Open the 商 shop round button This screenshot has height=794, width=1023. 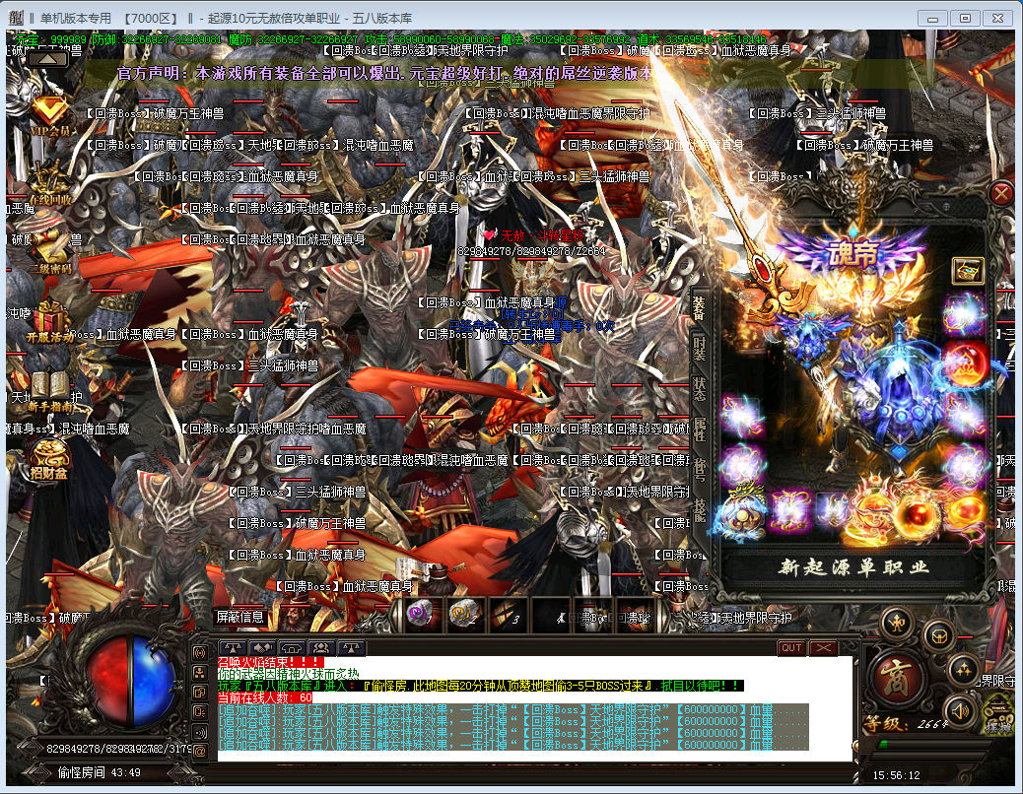click(898, 679)
